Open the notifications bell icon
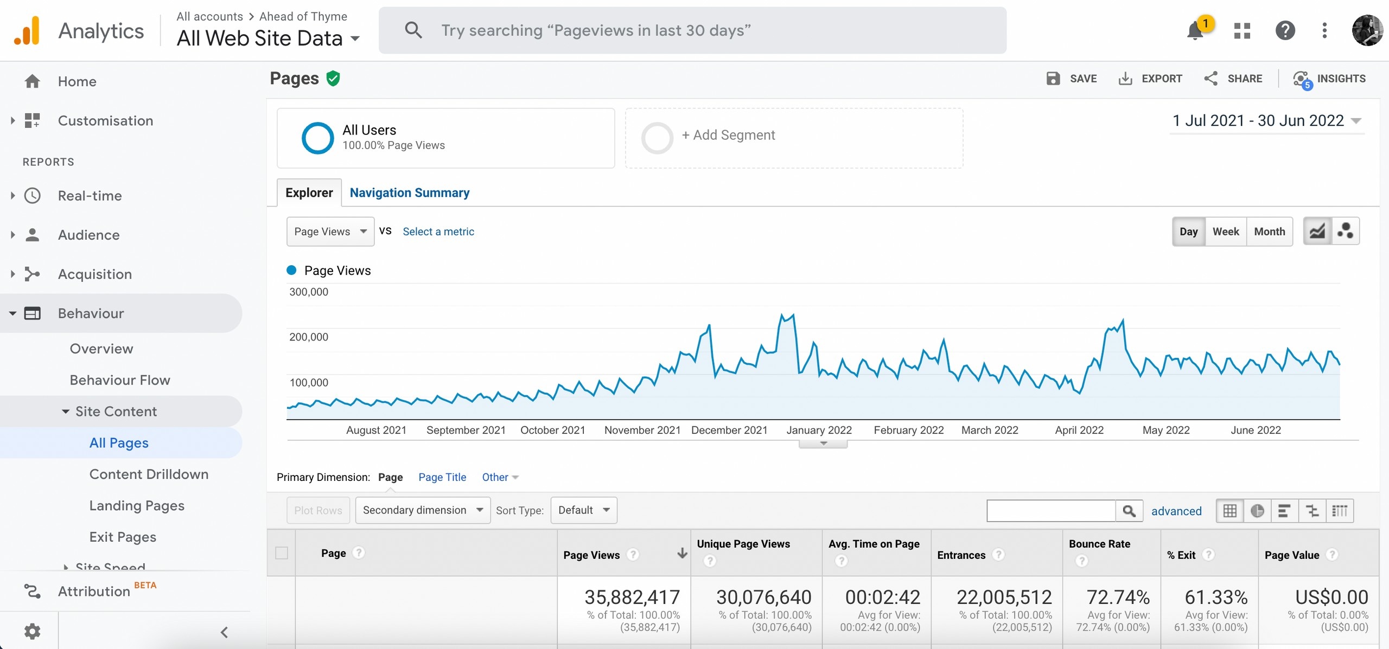This screenshot has height=649, width=1389. pyautogui.click(x=1195, y=31)
